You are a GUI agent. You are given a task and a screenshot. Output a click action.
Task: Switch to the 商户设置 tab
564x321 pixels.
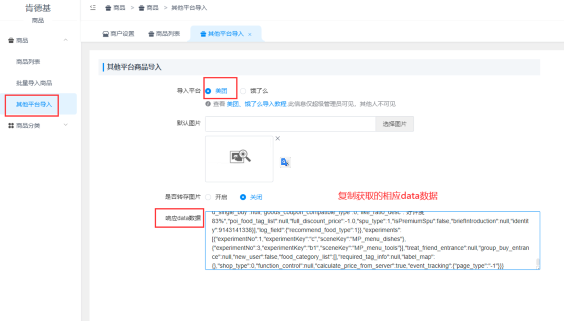click(119, 34)
